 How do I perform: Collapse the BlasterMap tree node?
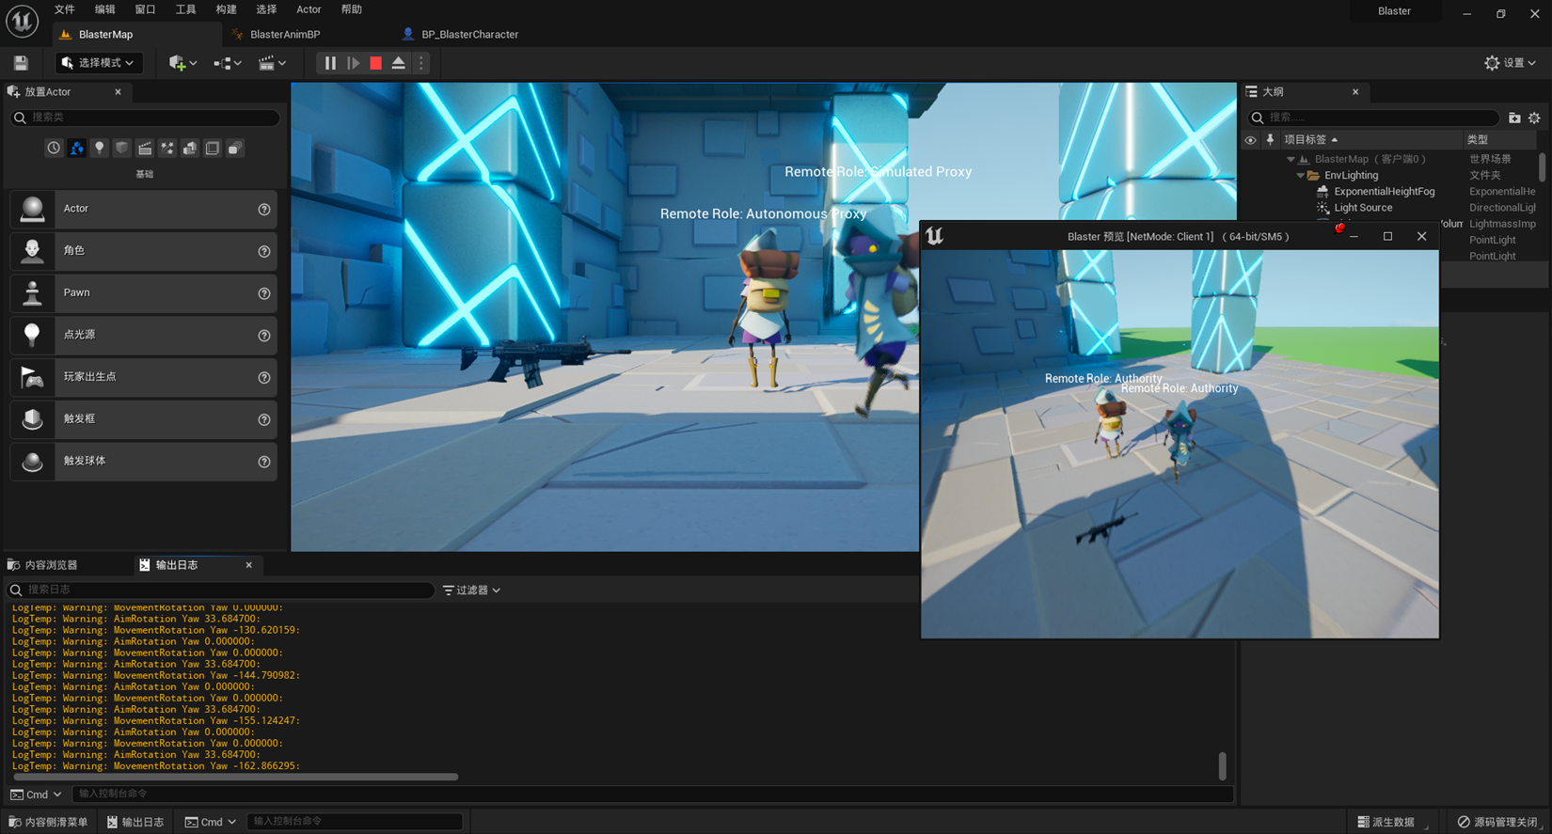pos(1291,160)
